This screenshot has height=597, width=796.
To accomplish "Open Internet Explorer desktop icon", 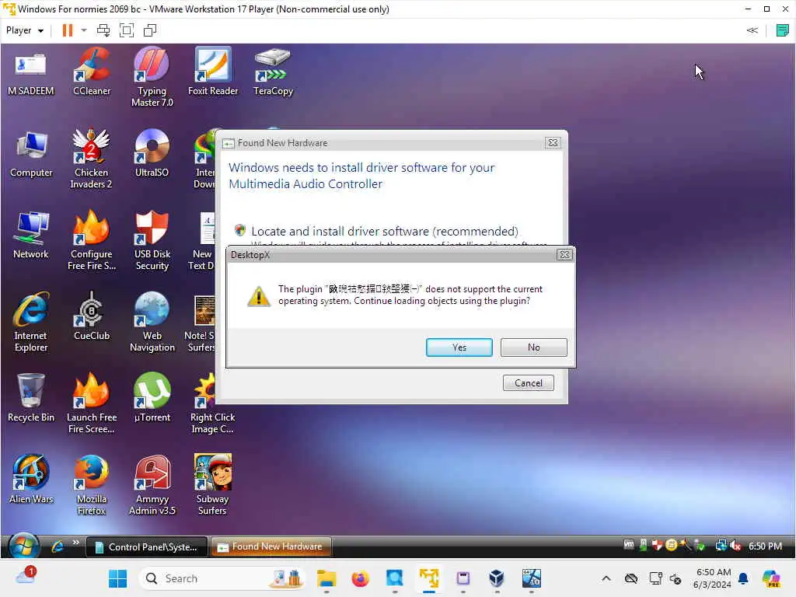I will click(x=31, y=323).
